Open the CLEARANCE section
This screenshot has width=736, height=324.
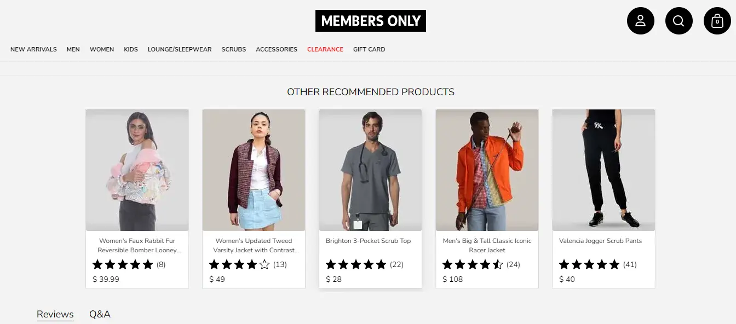click(x=325, y=49)
